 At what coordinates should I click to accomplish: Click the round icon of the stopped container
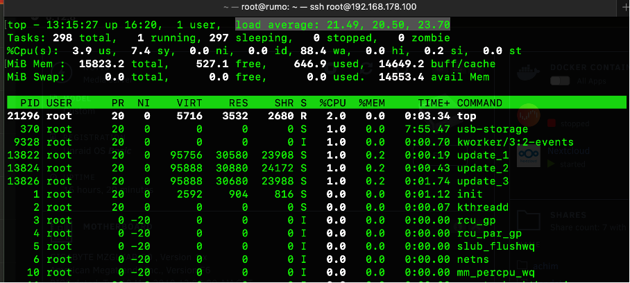(528, 115)
